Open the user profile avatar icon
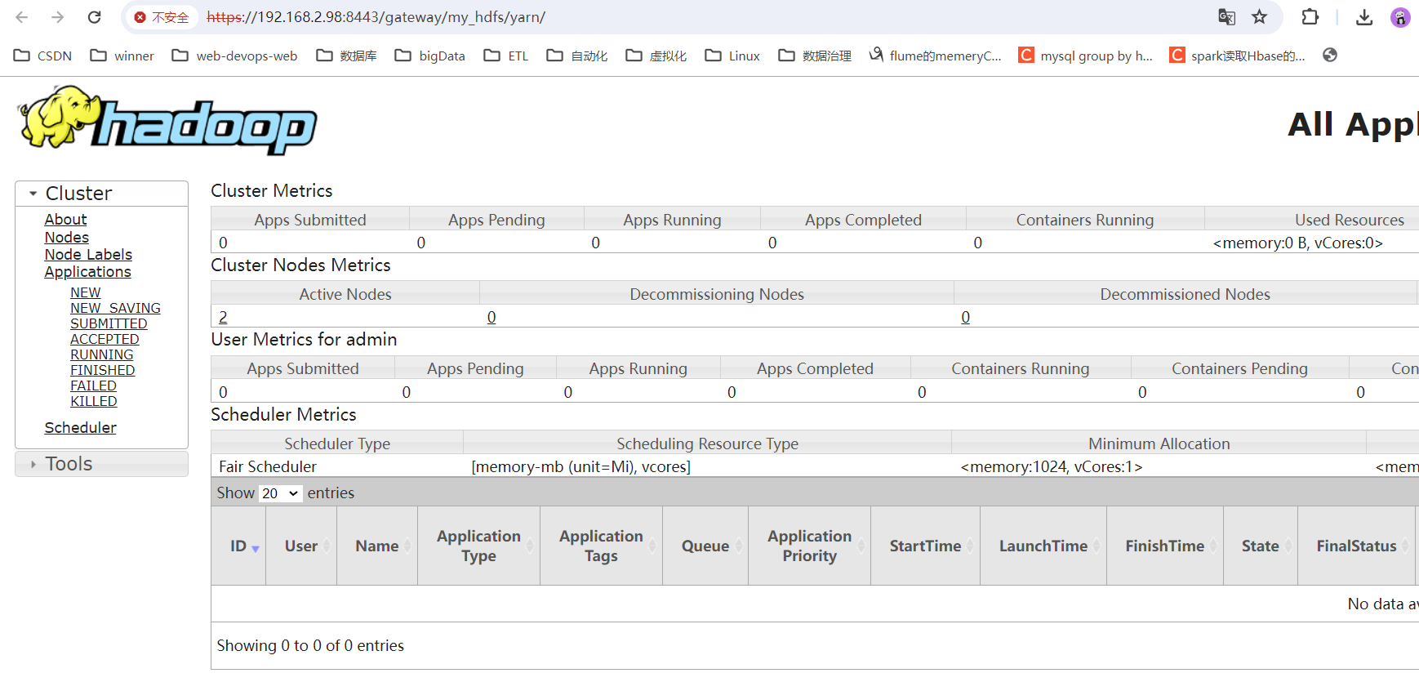 click(x=1400, y=17)
